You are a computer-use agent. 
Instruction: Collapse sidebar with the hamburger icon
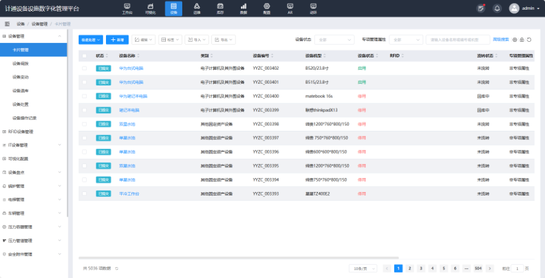click(7, 24)
